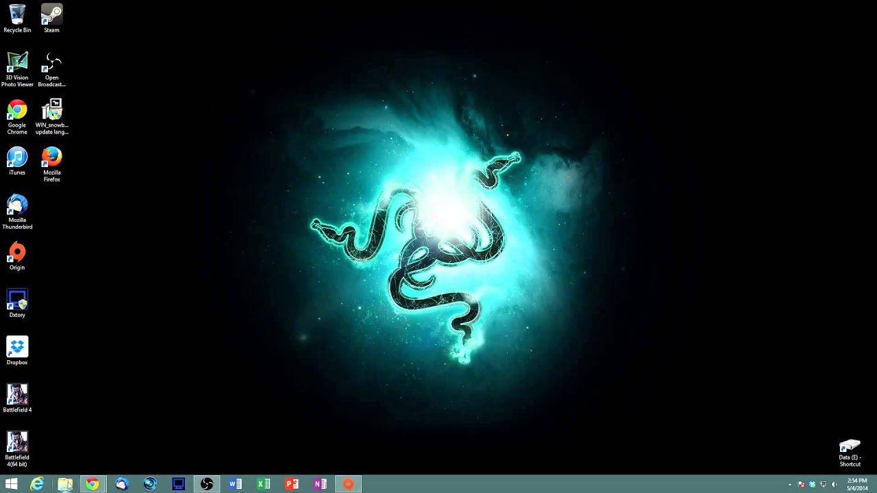Select the Mozilla Thunderbird desktop shortcut
Image resolution: width=877 pixels, height=493 pixels.
[x=17, y=212]
